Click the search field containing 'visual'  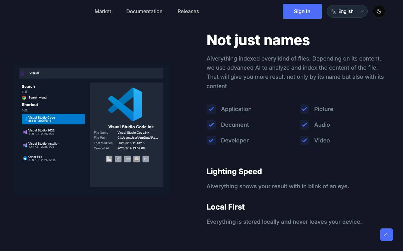pos(91,73)
